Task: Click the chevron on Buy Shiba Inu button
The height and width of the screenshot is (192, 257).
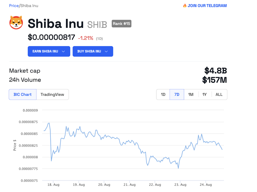Action: coord(106,51)
